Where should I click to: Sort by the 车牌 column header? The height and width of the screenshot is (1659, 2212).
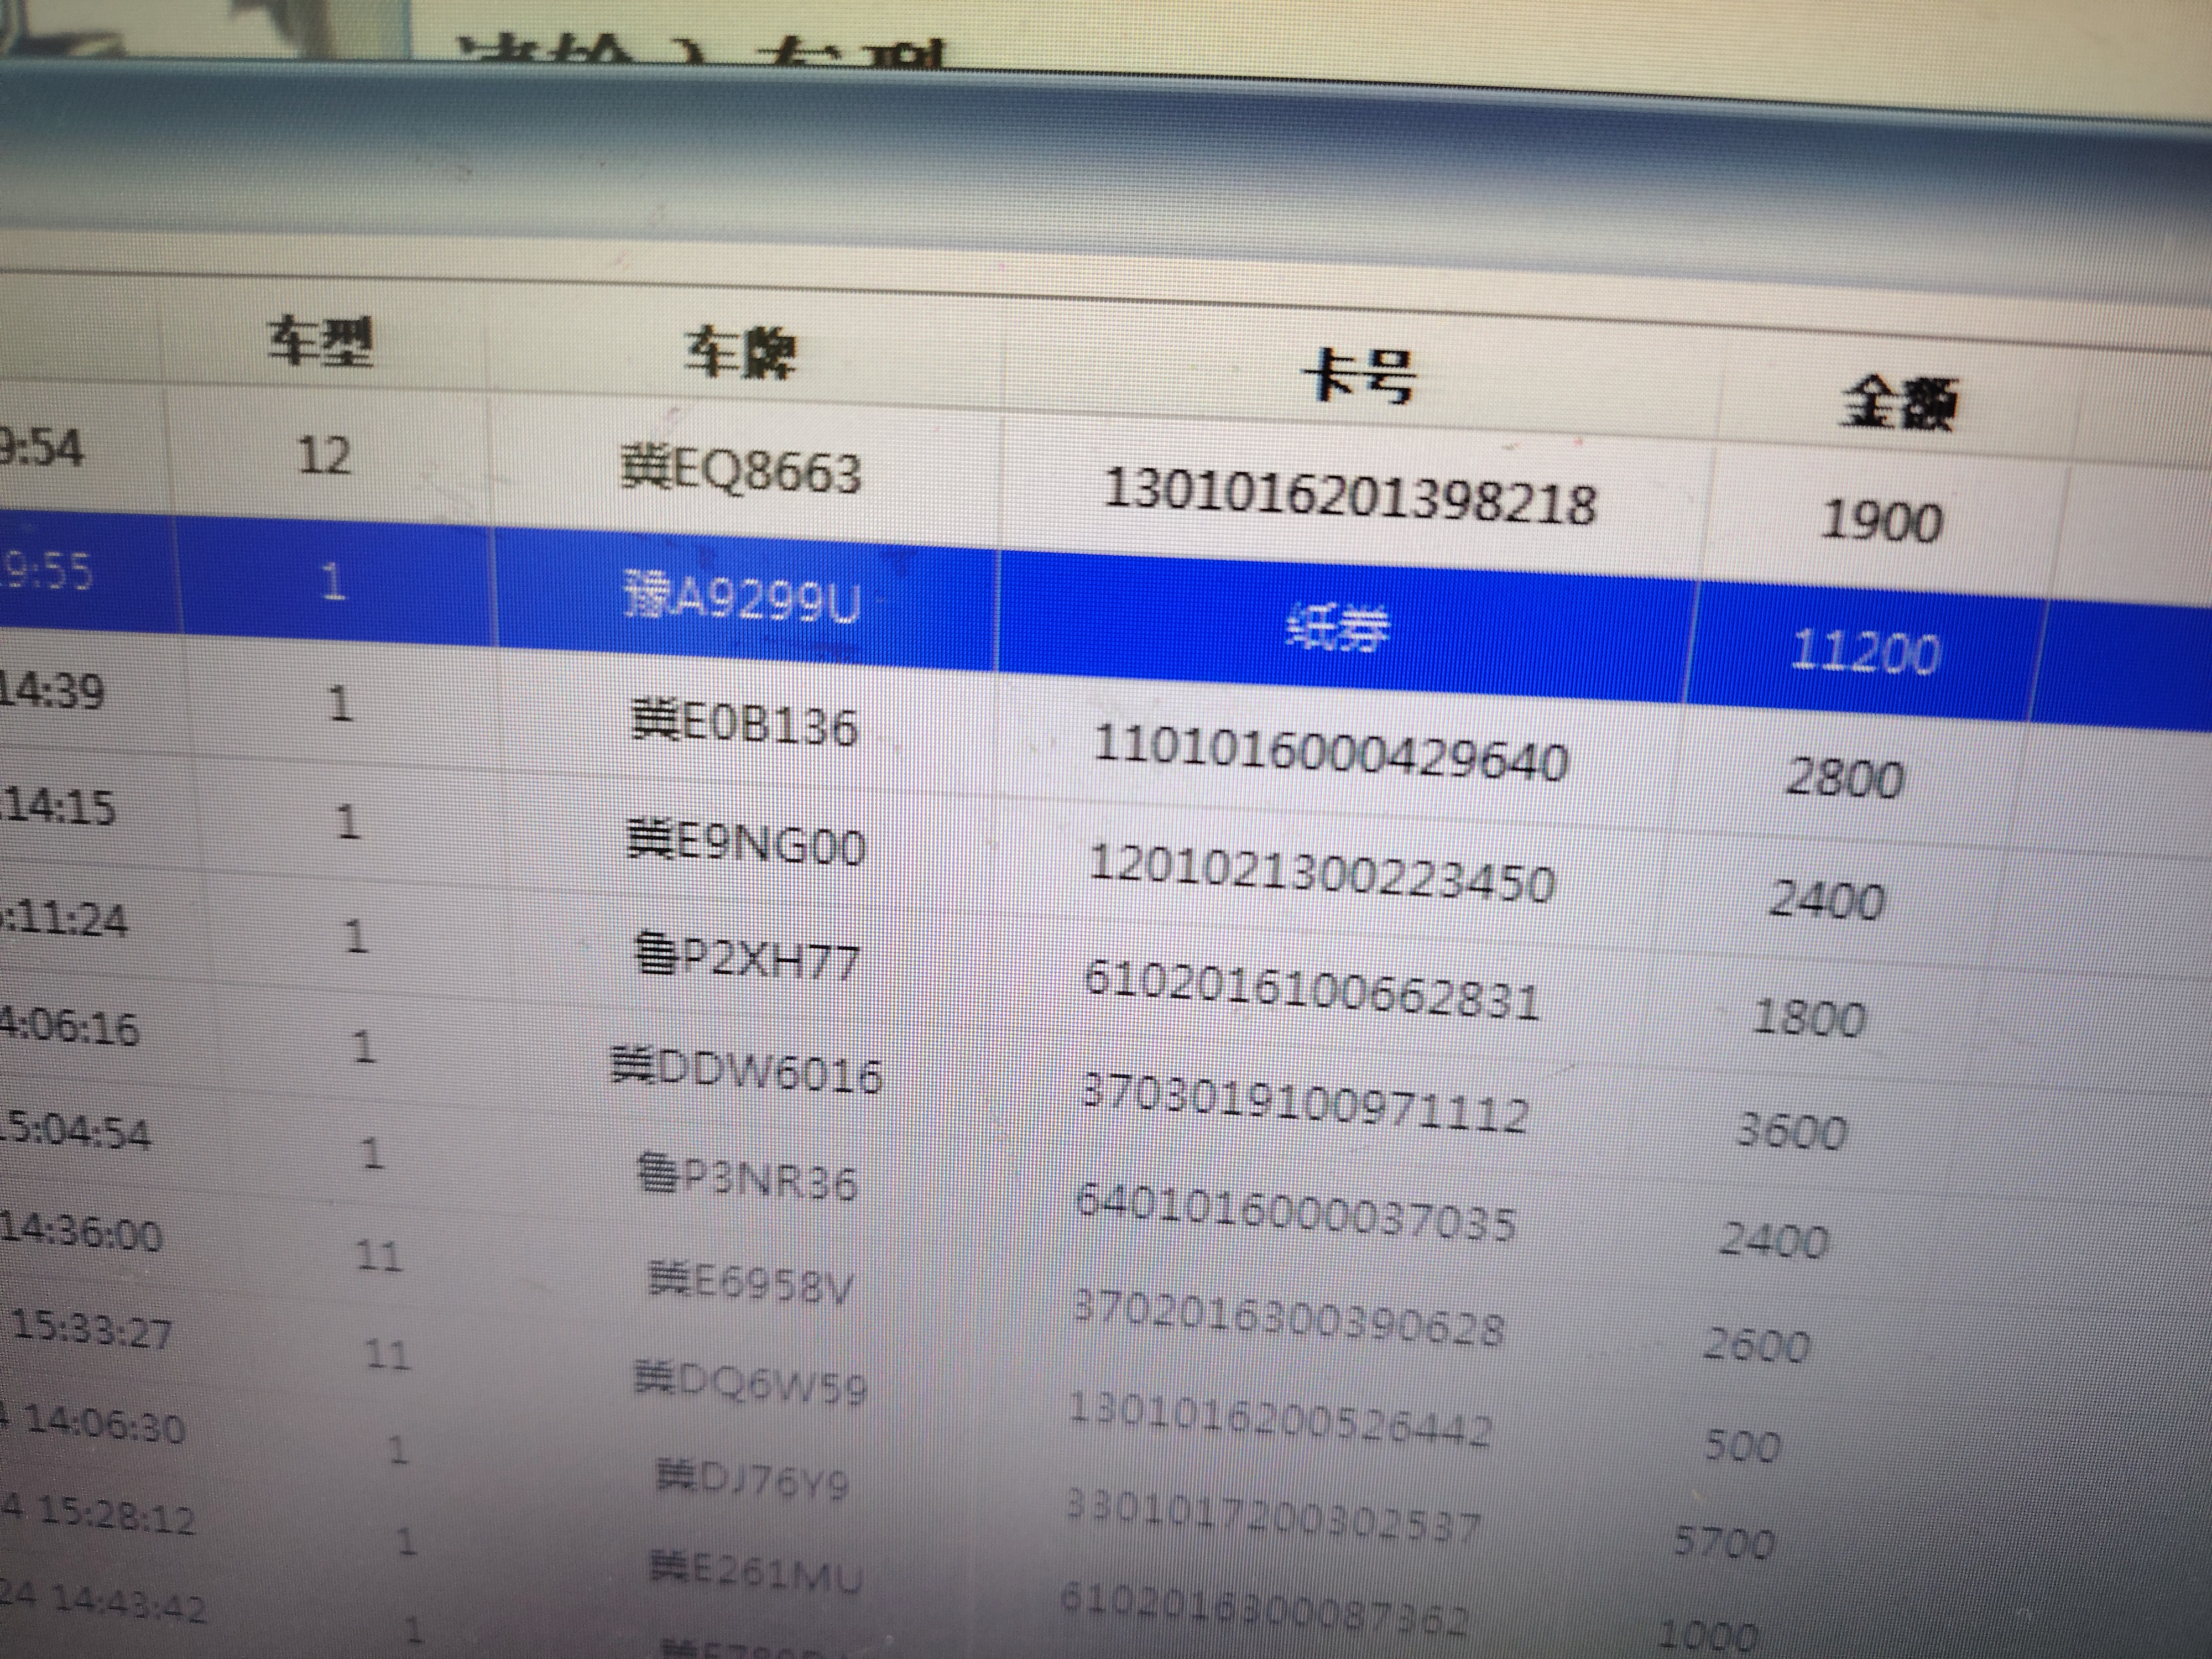741,354
